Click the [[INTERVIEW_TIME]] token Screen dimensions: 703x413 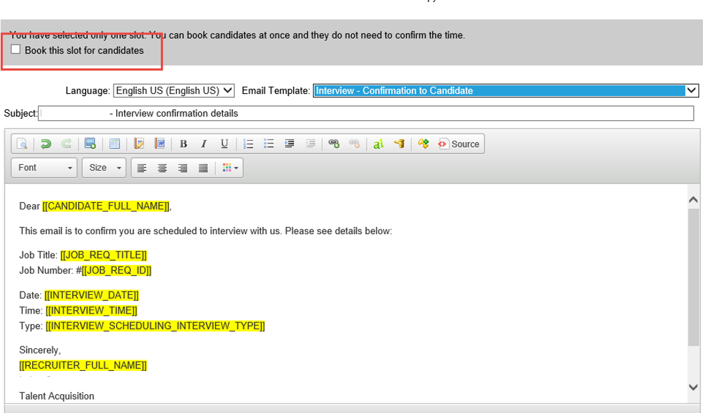click(x=91, y=310)
